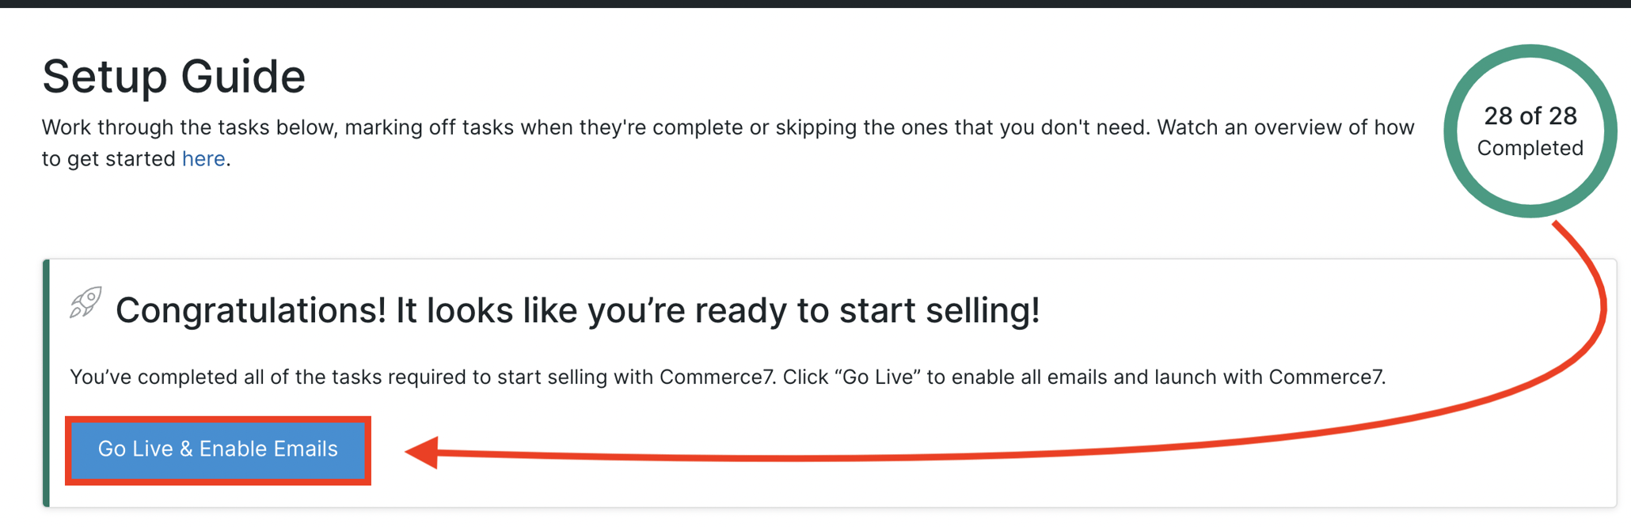The height and width of the screenshot is (527, 1631).
Task: Click the task completion summary sentence
Action: tap(728, 377)
